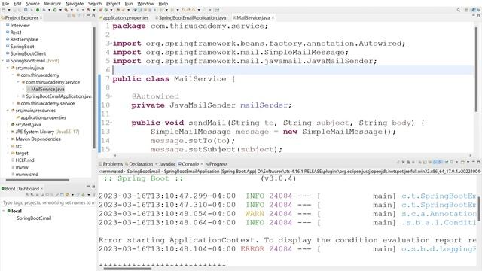Maximize the Boot Dashboard panel
Viewport: 482px width, 271px height.
point(93,187)
